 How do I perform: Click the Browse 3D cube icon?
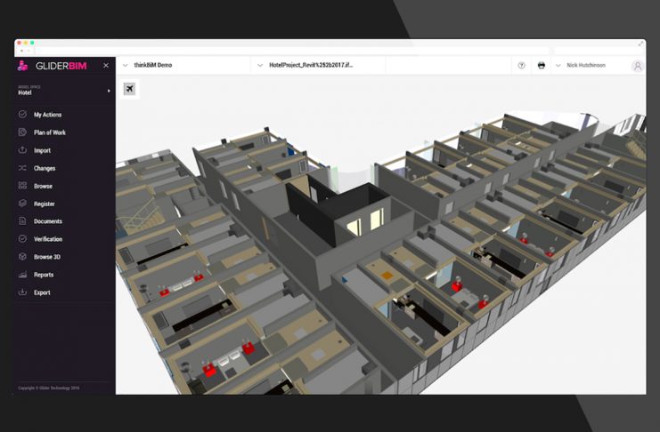coord(22,257)
